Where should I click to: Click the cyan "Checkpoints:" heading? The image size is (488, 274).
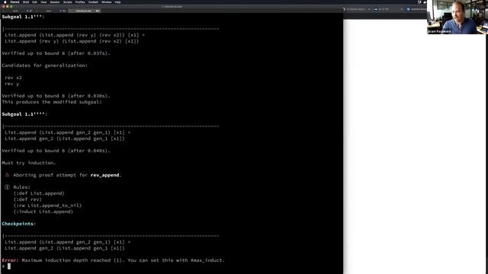(x=18, y=224)
